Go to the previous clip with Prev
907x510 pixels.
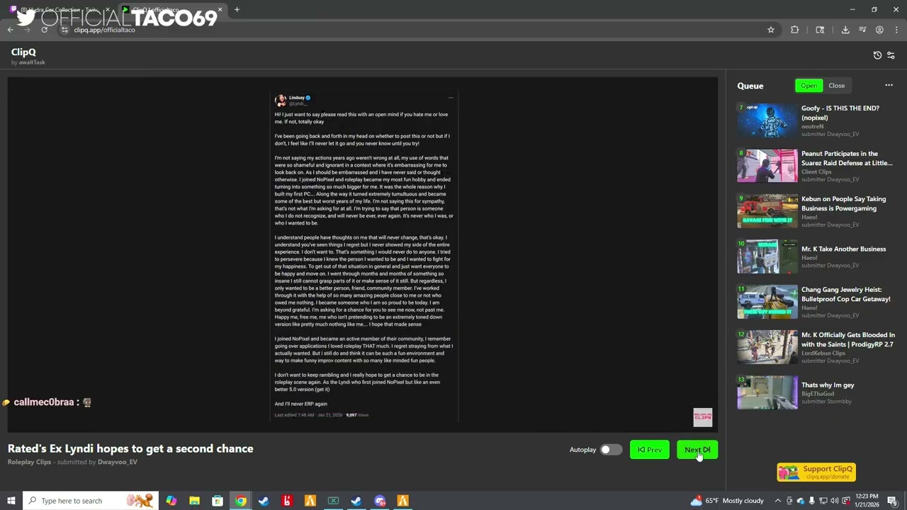click(x=650, y=450)
